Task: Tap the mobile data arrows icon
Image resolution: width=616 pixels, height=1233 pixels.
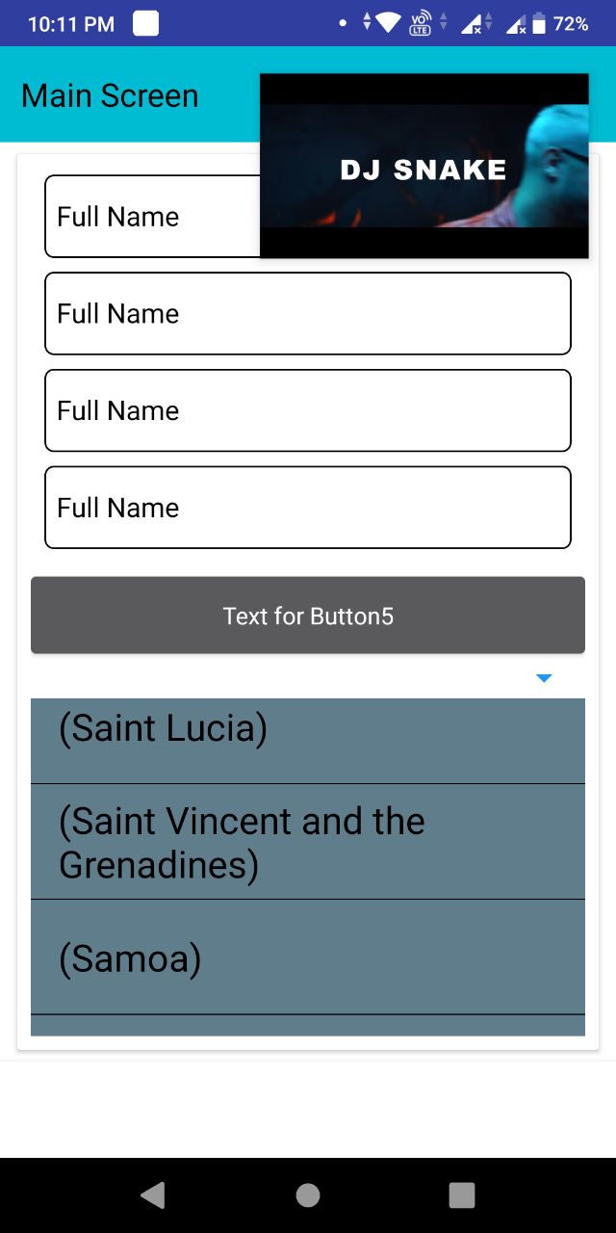Action: (x=367, y=23)
